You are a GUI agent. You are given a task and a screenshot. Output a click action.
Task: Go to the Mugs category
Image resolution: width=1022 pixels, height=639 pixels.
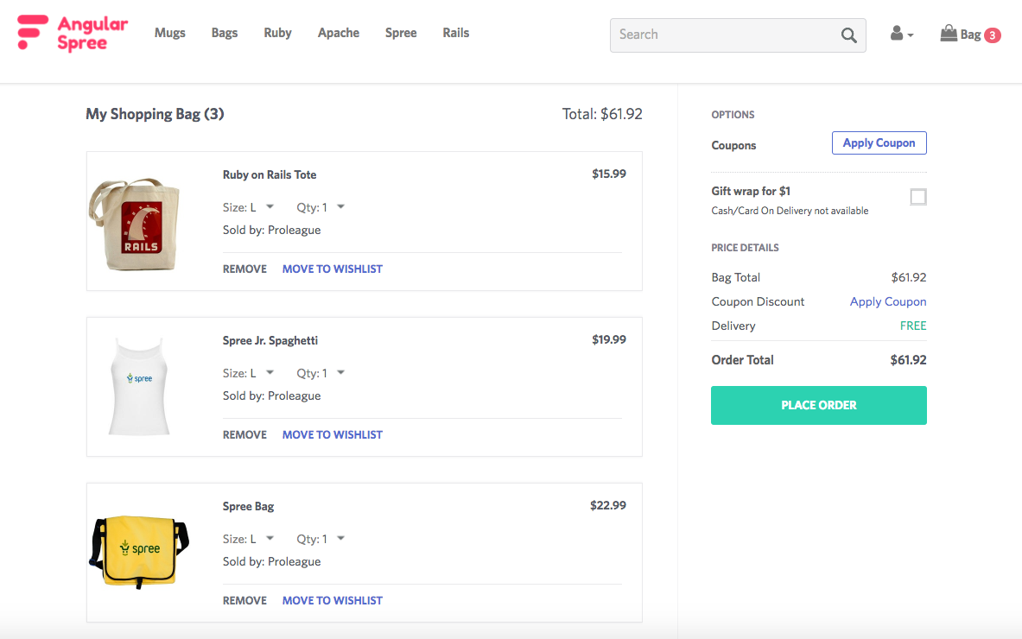pyautogui.click(x=170, y=33)
